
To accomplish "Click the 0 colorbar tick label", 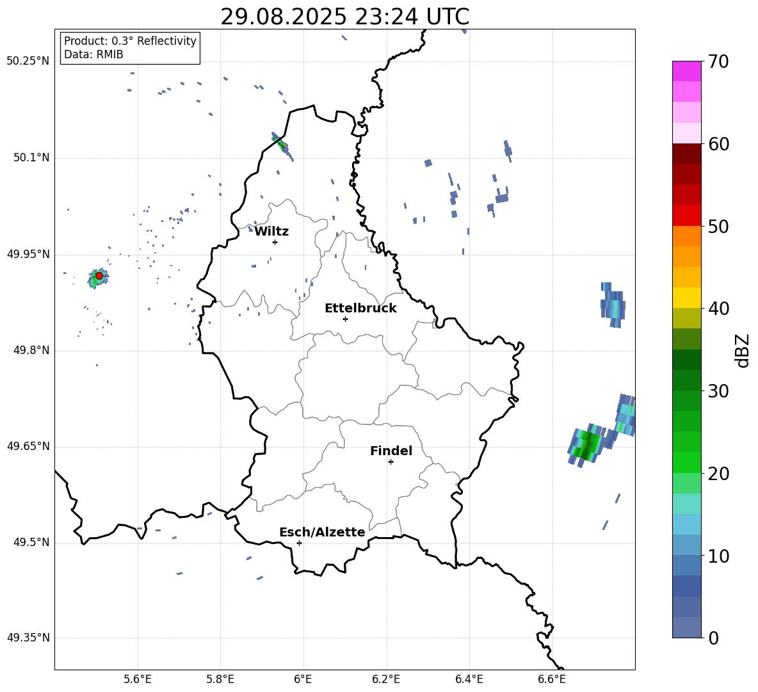I will [x=713, y=638].
